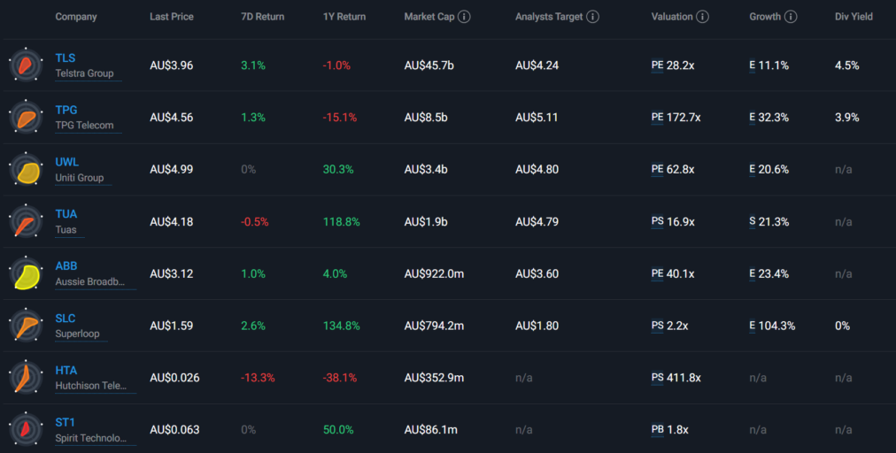Click the Hutchison Telecom snowflake icon
The width and height of the screenshot is (896, 453).
26,378
